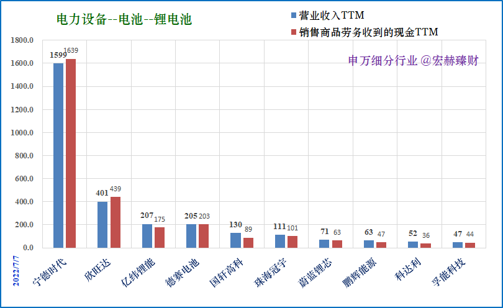Click x-axis label 蔚蓝锂芯
Screen dimensions: 503x308
pos(315,273)
